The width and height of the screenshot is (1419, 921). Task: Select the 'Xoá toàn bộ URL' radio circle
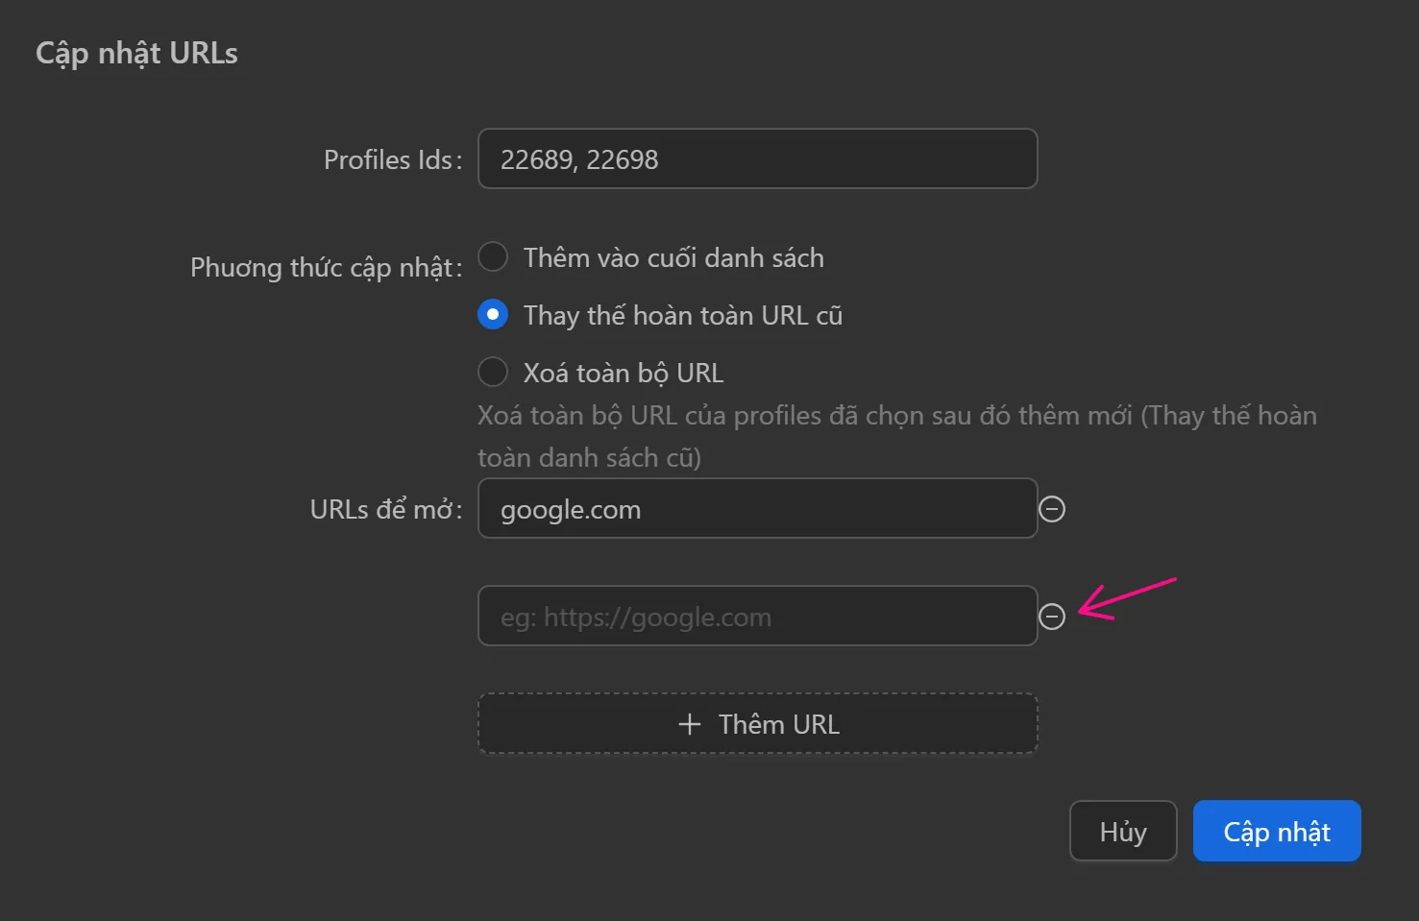click(x=493, y=372)
